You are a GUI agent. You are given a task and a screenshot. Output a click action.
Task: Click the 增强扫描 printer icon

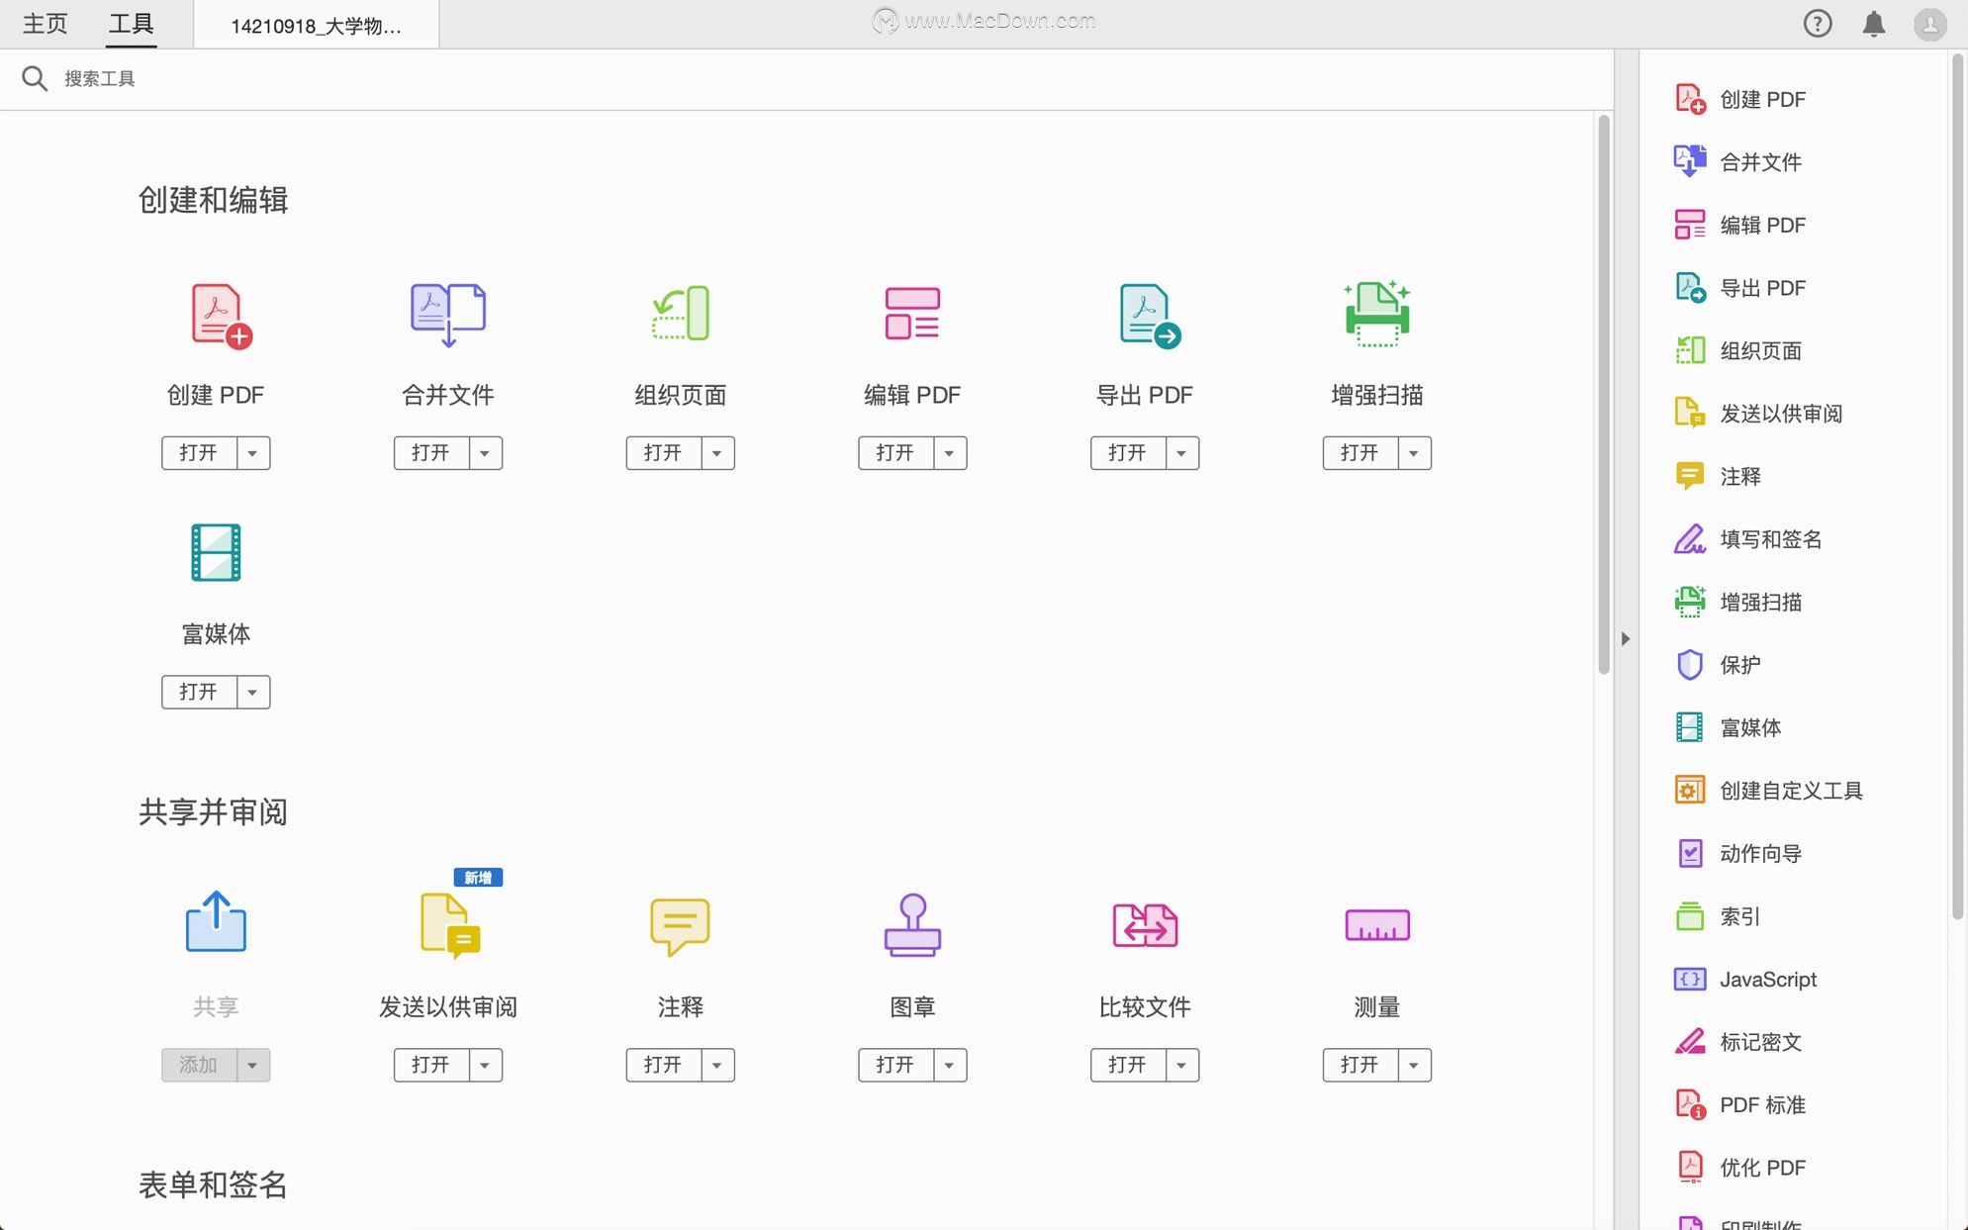(x=1376, y=314)
